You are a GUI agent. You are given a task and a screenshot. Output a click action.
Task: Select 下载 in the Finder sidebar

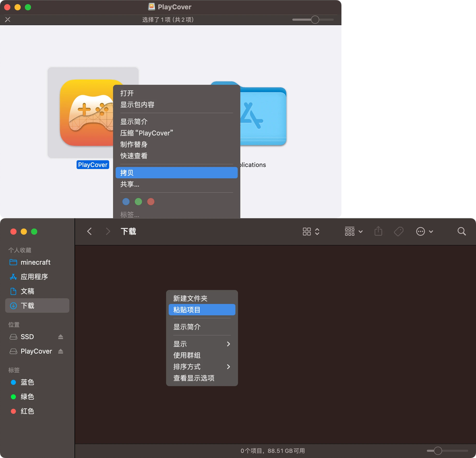(37, 306)
